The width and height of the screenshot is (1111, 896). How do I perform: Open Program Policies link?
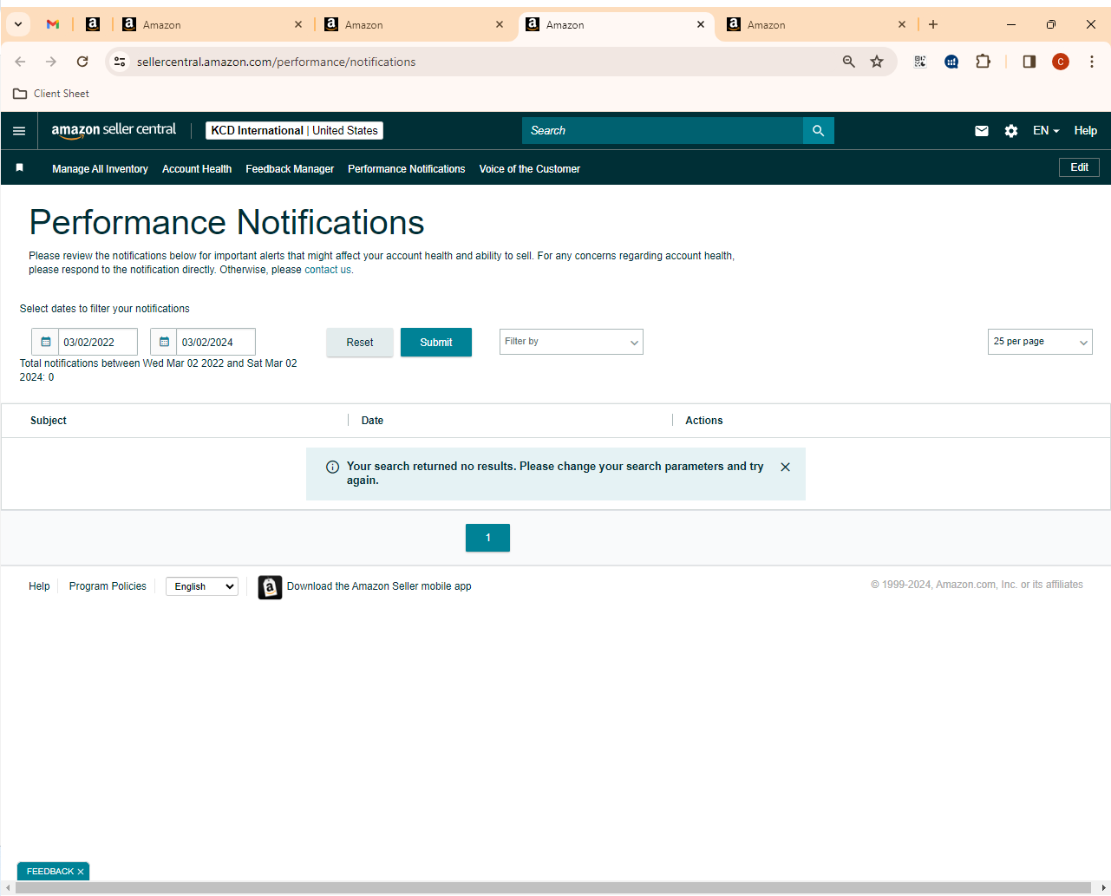coord(108,586)
